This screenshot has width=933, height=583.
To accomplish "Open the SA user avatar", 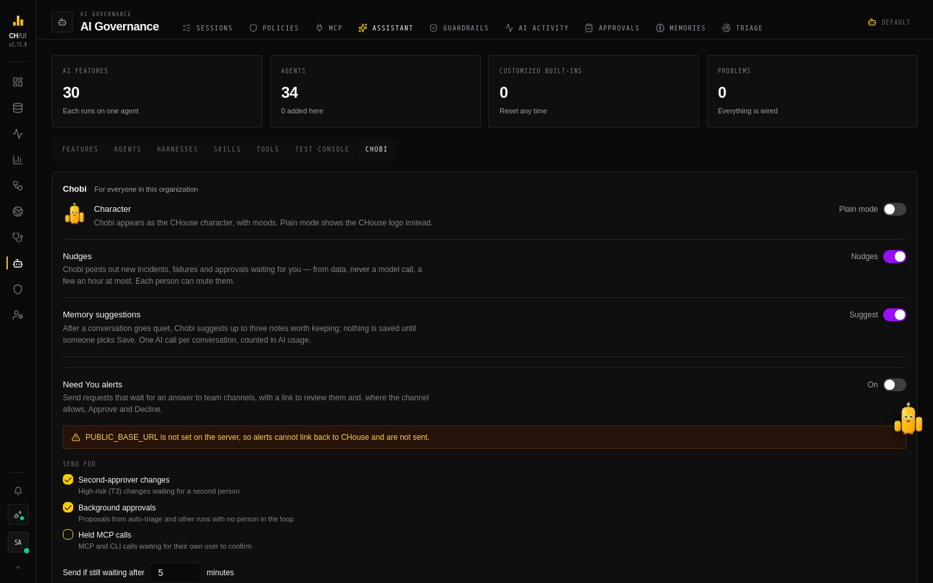I will 18,543.
